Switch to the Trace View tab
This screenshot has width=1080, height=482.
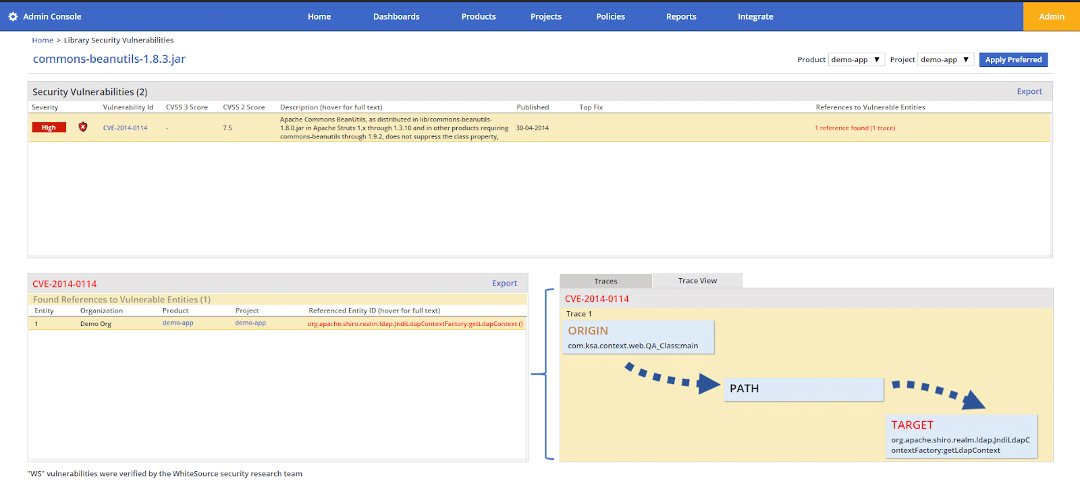click(x=697, y=281)
